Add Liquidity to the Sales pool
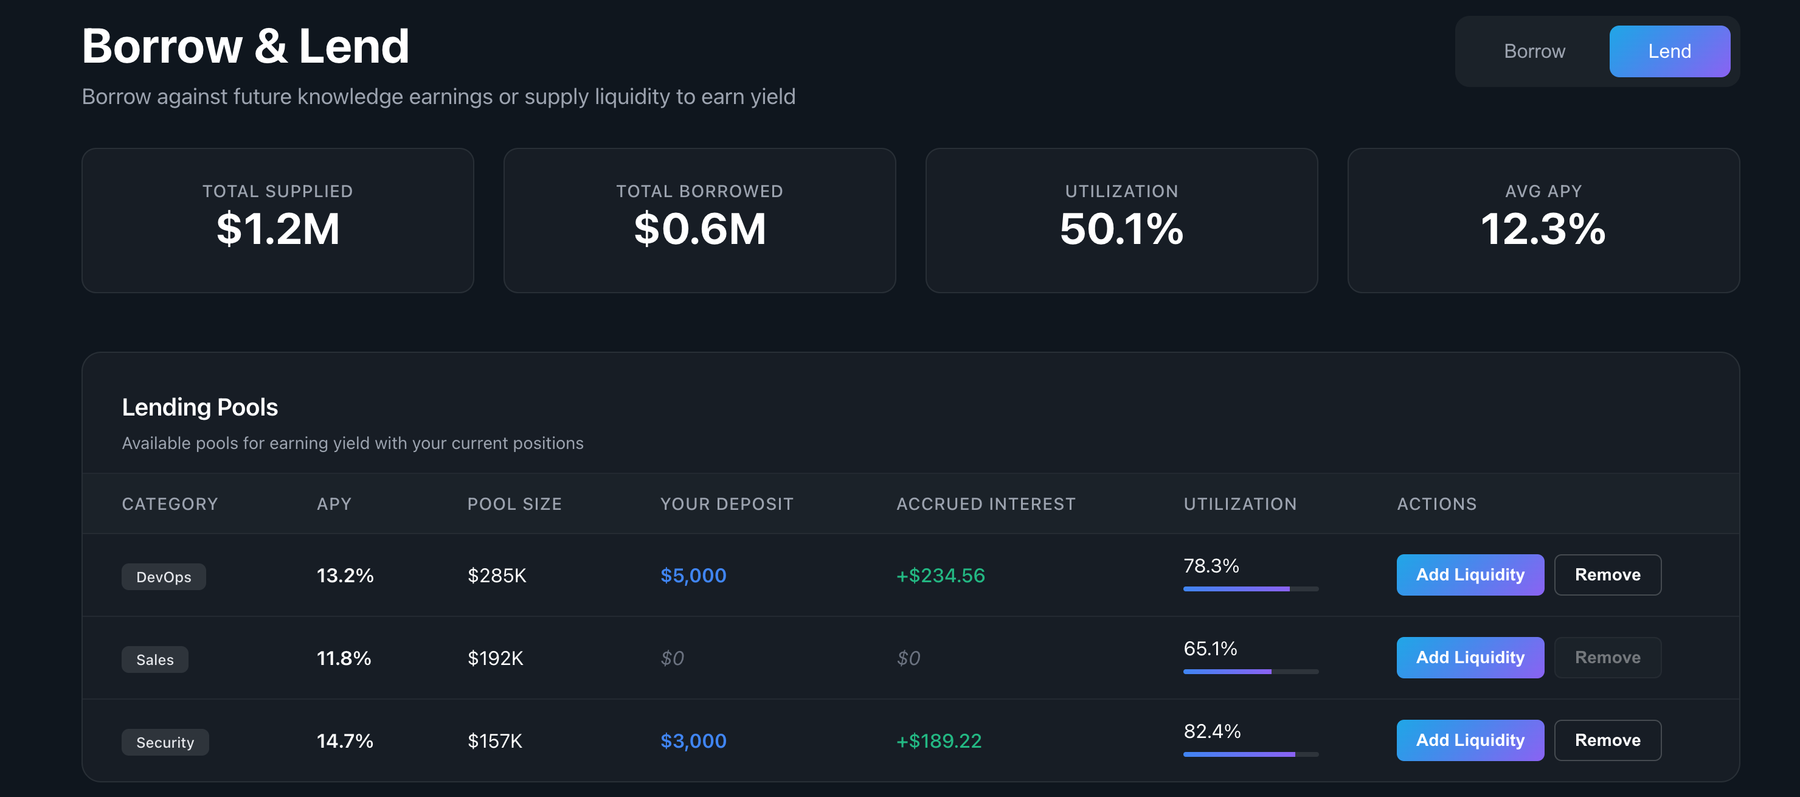 pos(1469,657)
